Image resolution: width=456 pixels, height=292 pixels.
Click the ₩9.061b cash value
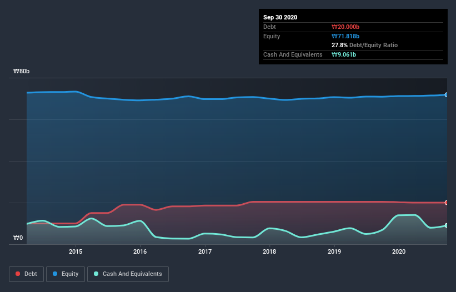tap(344, 54)
